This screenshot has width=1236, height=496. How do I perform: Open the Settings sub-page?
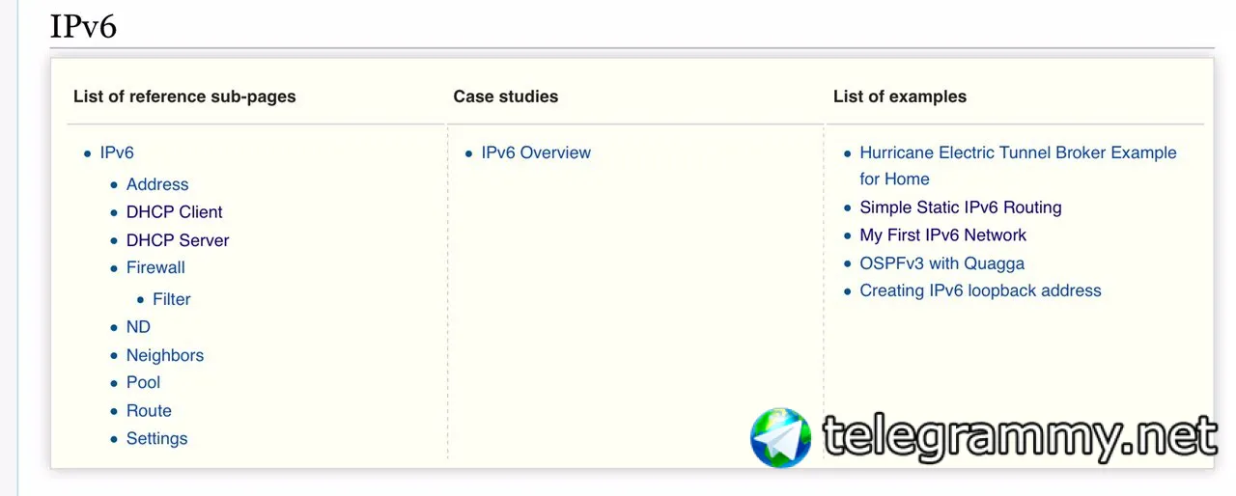tap(156, 438)
